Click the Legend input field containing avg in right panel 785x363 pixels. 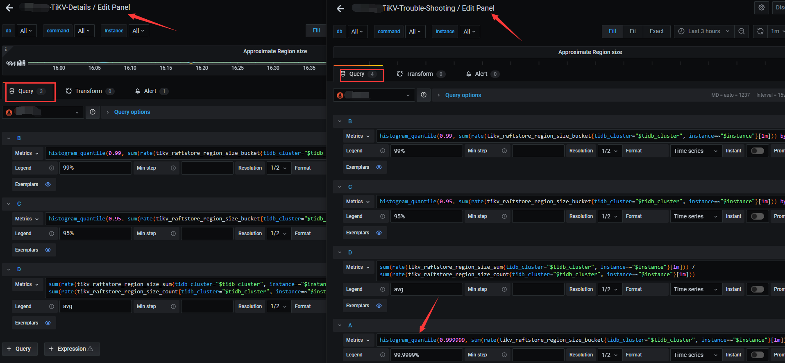pos(426,289)
